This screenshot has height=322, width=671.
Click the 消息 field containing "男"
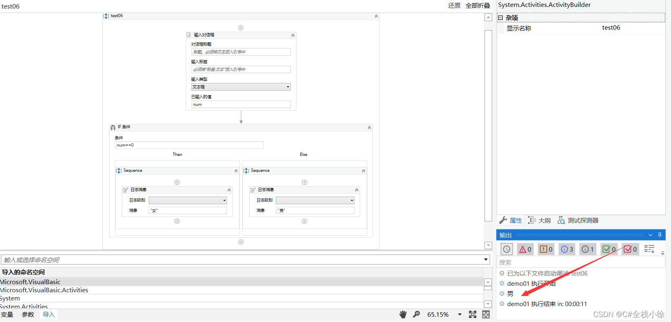click(x=315, y=210)
